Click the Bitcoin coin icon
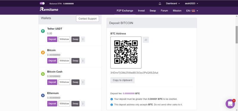The height and width of the screenshot is (111, 238). 43,53
